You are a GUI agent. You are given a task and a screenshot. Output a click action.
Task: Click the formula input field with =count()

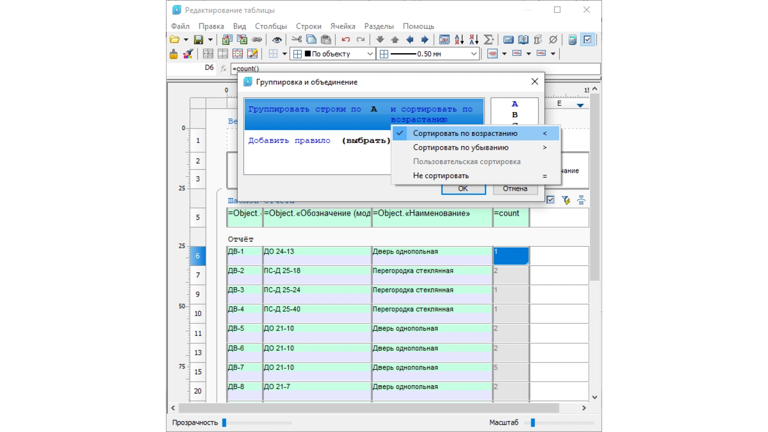pyautogui.click(x=416, y=68)
